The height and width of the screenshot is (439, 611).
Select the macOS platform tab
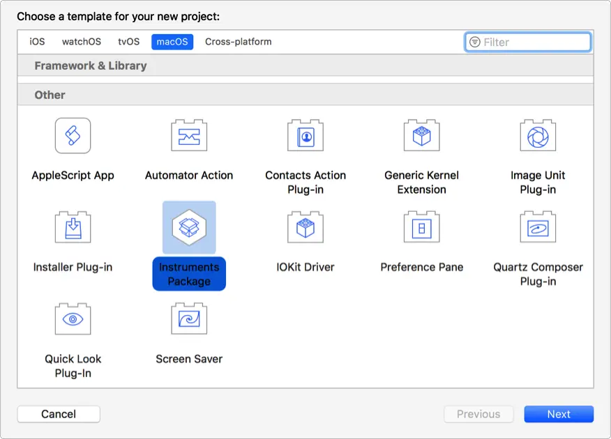point(172,42)
